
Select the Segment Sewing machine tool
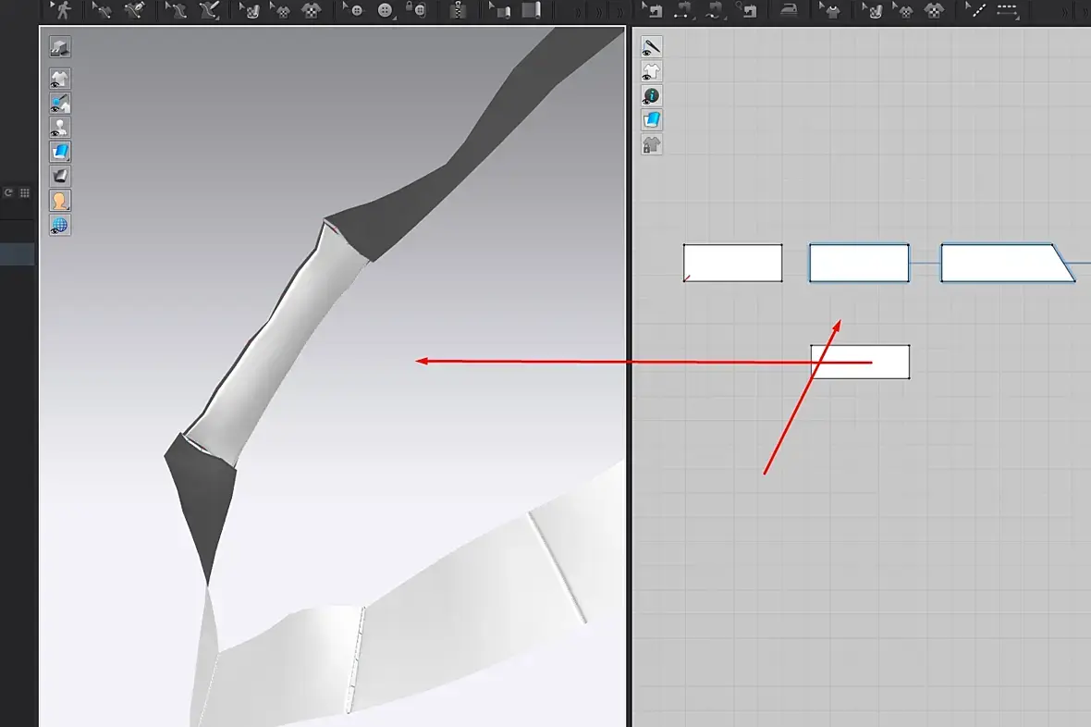click(x=682, y=10)
